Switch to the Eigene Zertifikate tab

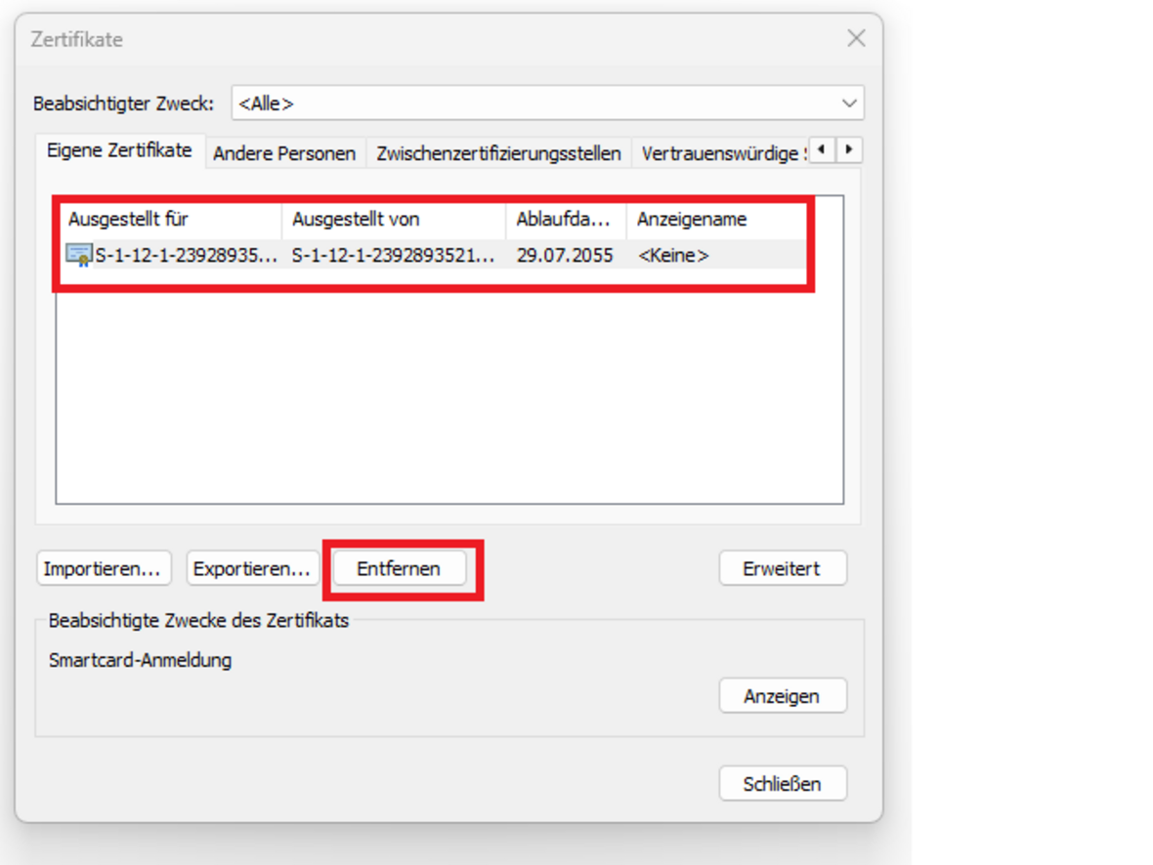pos(119,152)
